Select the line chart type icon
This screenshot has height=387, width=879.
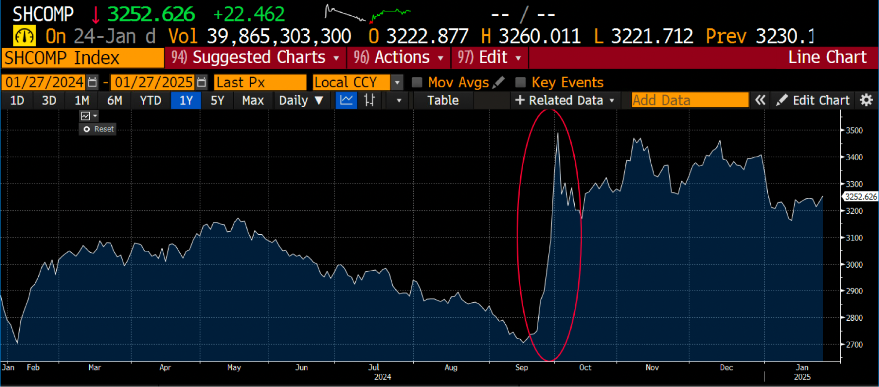346,100
